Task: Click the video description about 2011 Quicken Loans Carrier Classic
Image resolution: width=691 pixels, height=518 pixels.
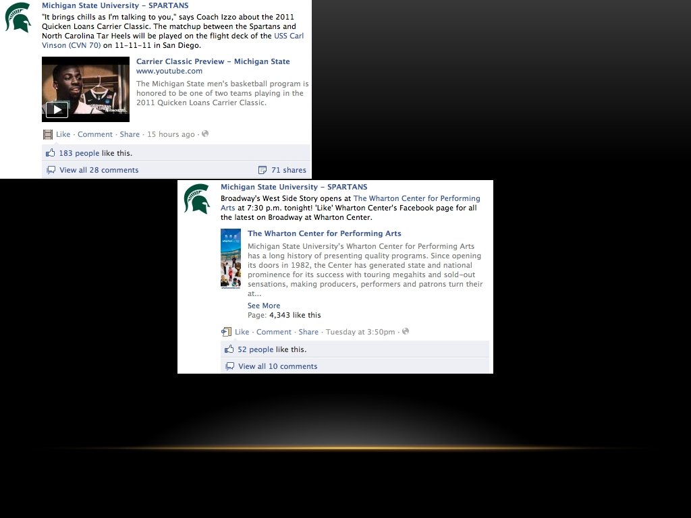Action: (223, 93)
